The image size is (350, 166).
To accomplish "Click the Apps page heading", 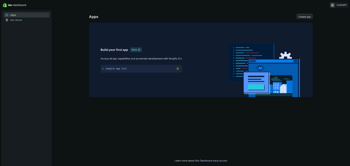I will click(94, 17).
